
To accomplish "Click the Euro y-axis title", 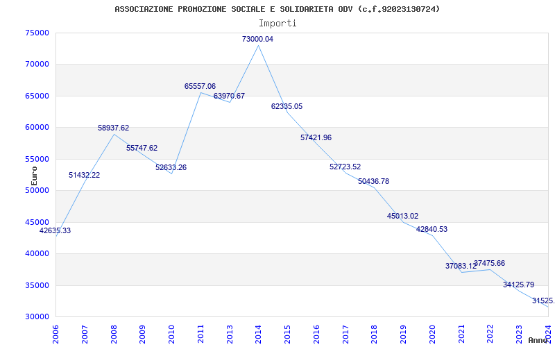I will 34,176.
